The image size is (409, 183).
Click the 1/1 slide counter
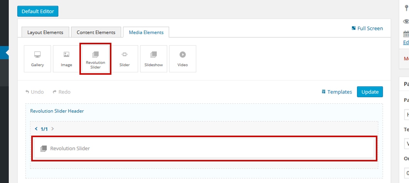[x=44, y=129]
